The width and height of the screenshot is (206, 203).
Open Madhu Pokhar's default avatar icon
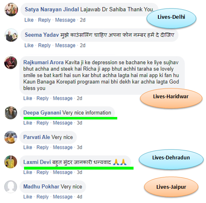(x=11, y=187)
